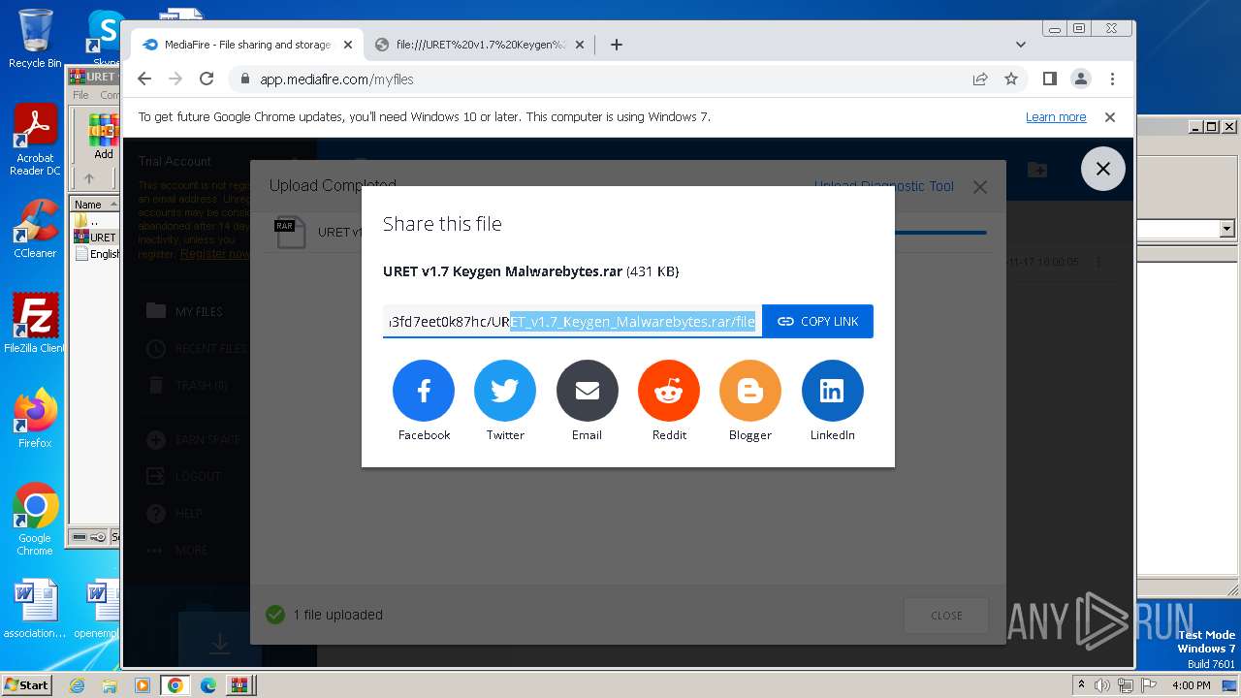Open CCleaner desktop icon
The image size is (1241, 698).
point(35,229)
